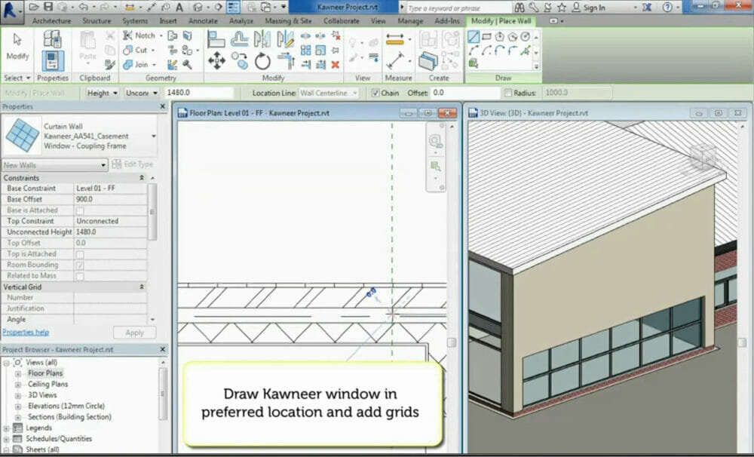Select Elevations (12mm Circle) in Project Browser
754x457 pixels.
[x=66, y=406]
